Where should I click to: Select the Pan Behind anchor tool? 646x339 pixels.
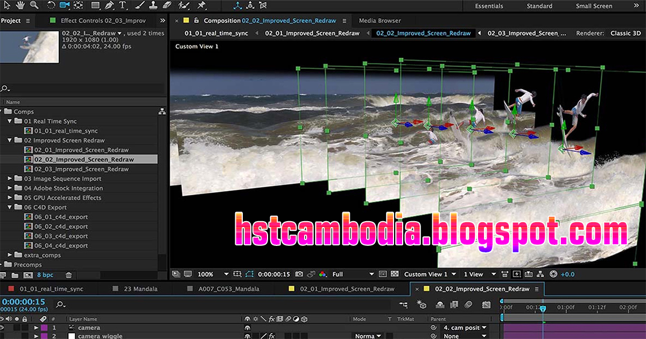[79, 5]
